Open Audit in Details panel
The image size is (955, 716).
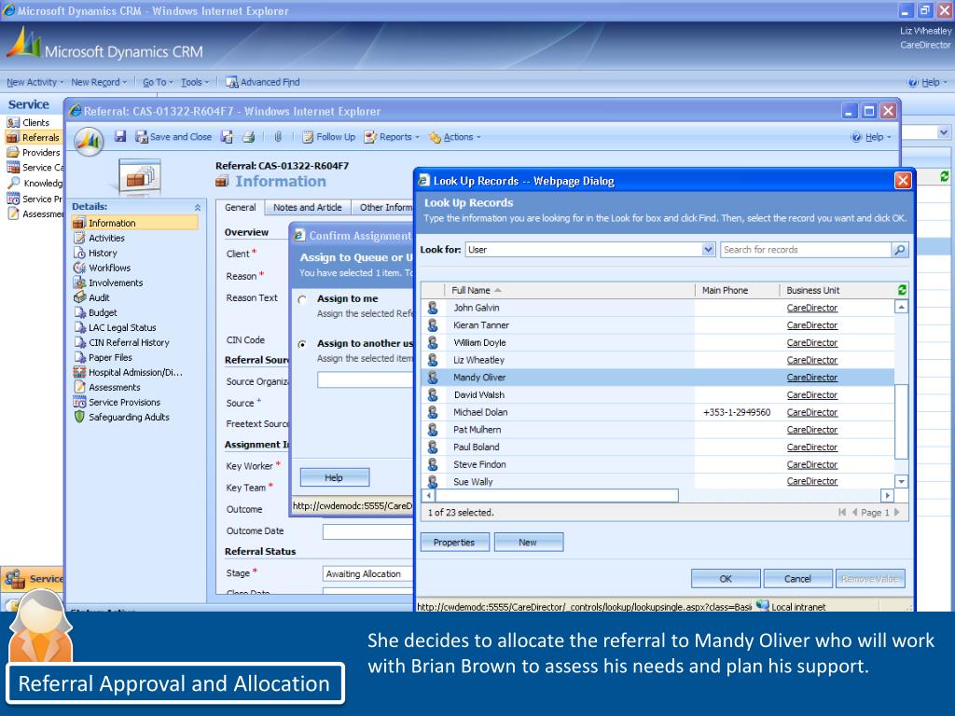pyautogui.click(x=99, y=297)
